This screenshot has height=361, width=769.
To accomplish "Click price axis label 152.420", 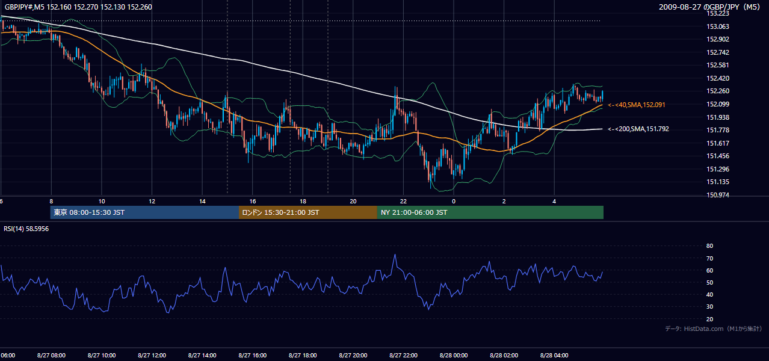I will coord(718,78).
